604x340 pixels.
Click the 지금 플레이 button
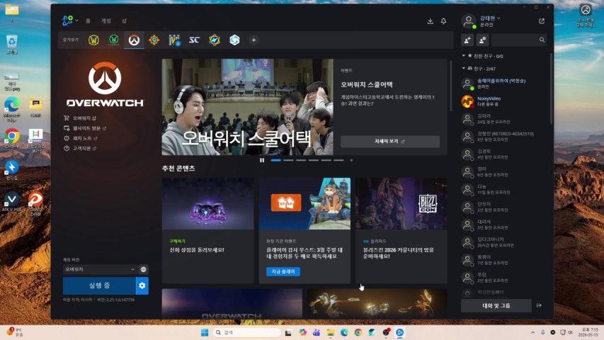[x=283, y=271]
